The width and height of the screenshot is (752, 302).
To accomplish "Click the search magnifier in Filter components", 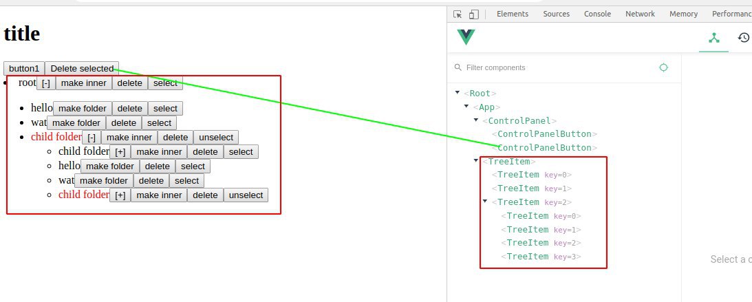I will pyautogui.click(x=458, y=67).
